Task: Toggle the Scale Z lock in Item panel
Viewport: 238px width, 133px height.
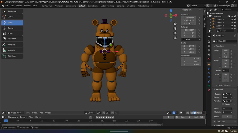Action: click(x=199, y=52)
